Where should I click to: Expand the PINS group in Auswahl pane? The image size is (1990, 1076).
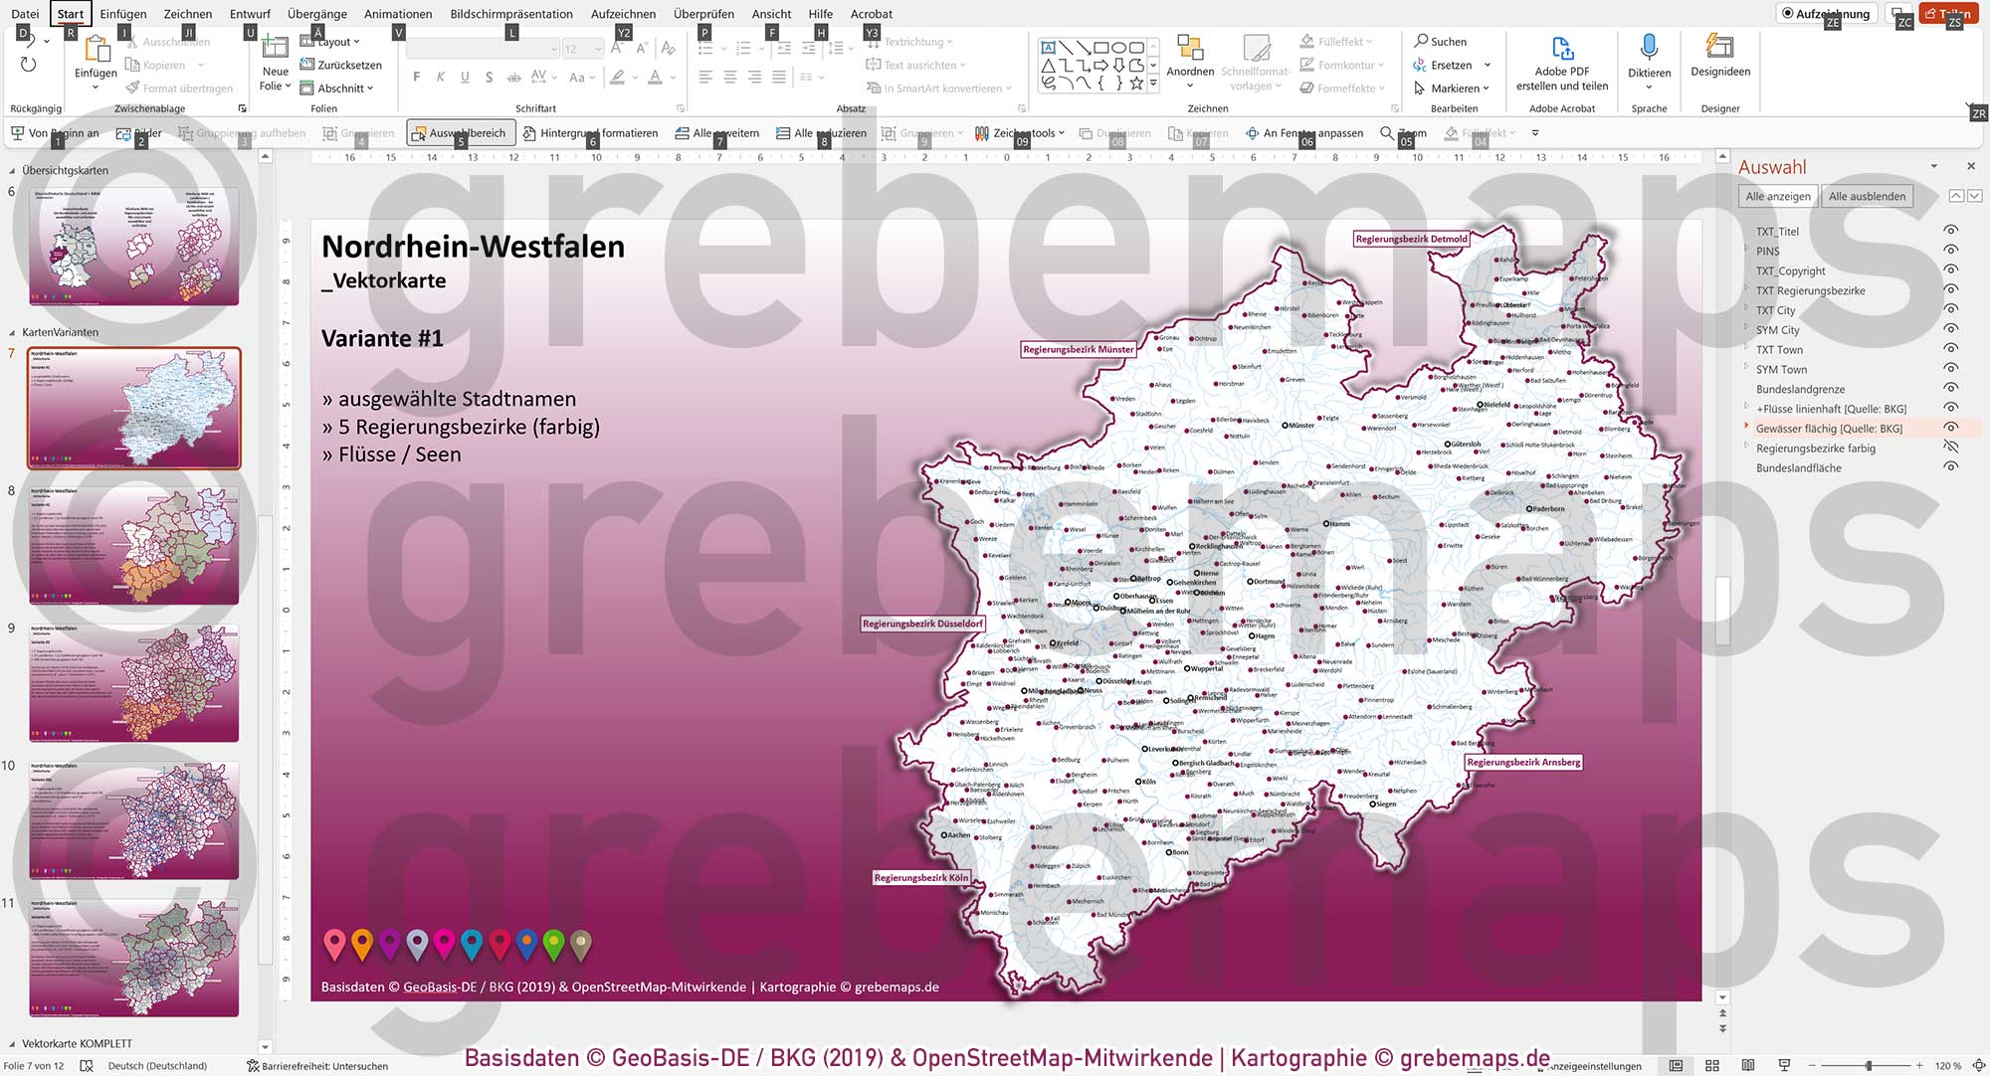click(1747, 251)
